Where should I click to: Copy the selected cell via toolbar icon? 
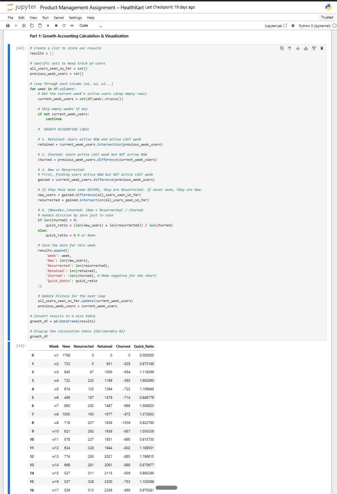(32, 26)
